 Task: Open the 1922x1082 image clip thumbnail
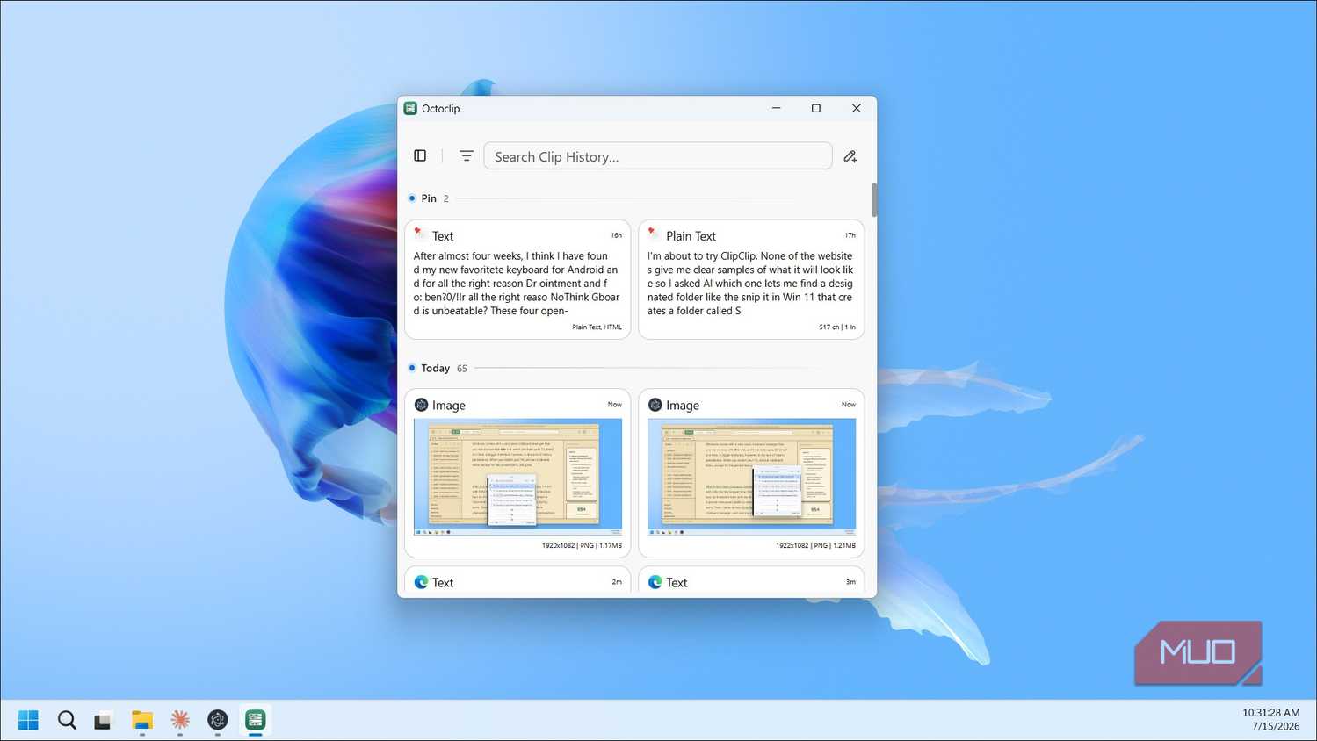tap(751, 477)
